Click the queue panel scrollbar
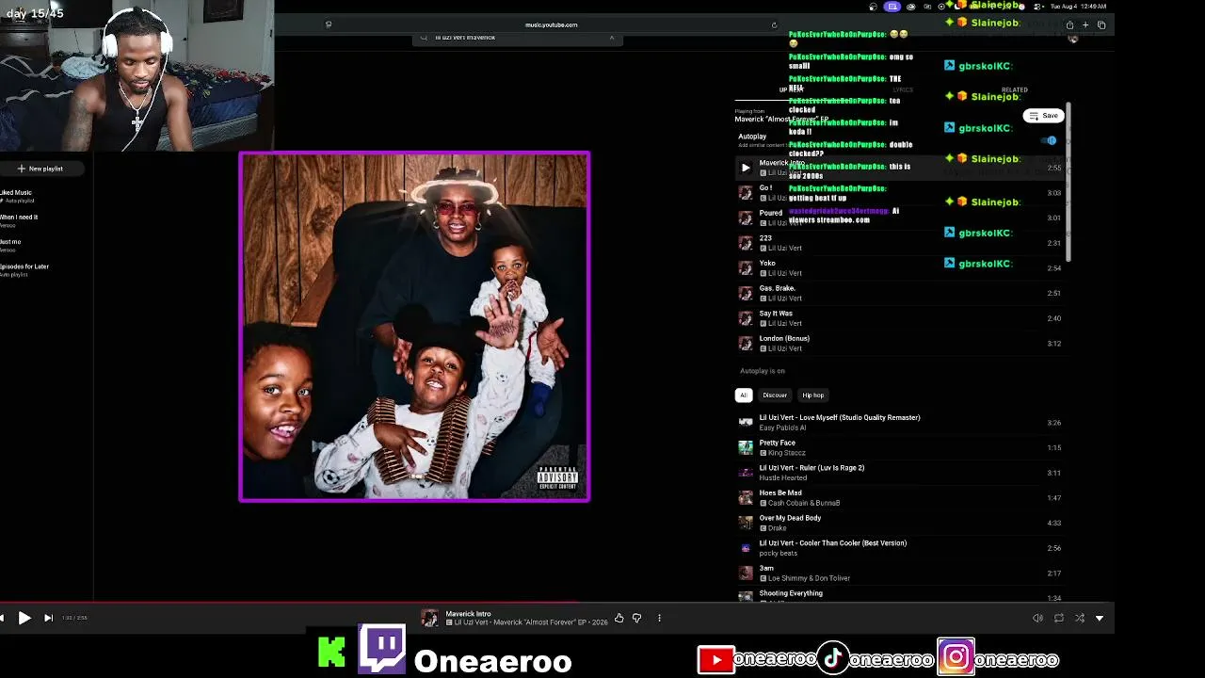Screen dimensions: 1205x678 point(1068,184)
